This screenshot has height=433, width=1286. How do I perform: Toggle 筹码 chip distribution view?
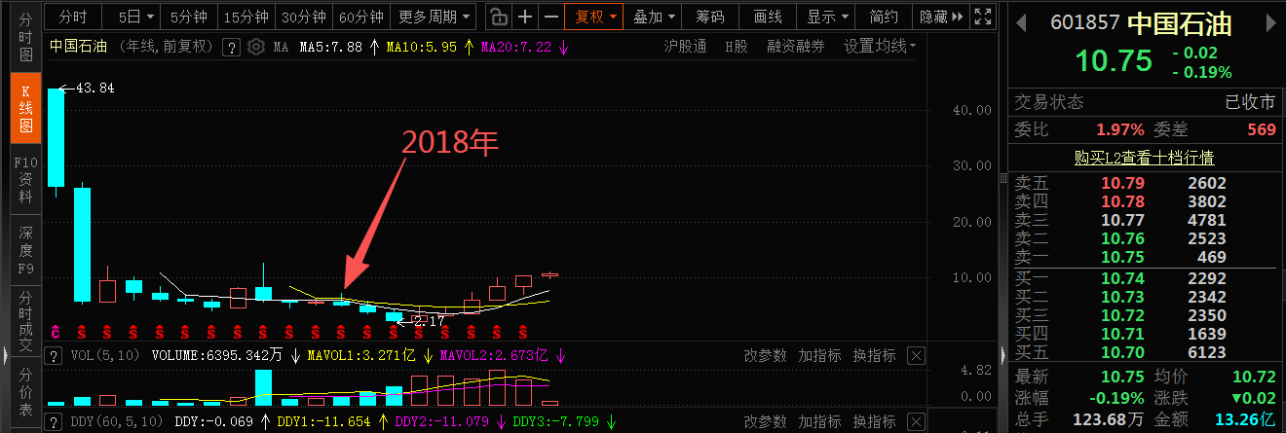710,17
